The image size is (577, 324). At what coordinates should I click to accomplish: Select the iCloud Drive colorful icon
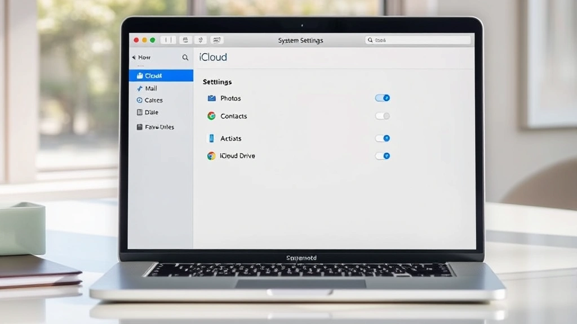[x=211, y=156]
